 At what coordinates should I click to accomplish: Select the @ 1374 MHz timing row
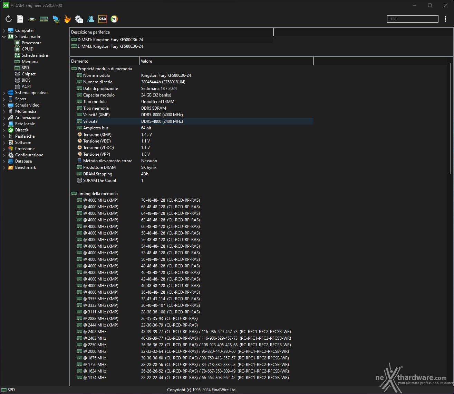pos(195,378)
